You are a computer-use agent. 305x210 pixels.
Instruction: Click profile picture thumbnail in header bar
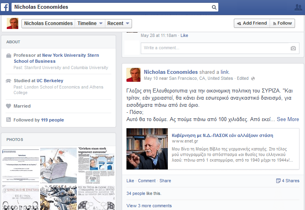click(12, 23)
